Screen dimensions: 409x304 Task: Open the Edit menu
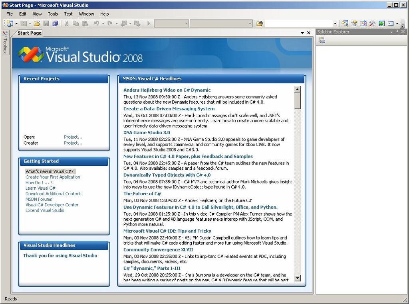point(23,14)
